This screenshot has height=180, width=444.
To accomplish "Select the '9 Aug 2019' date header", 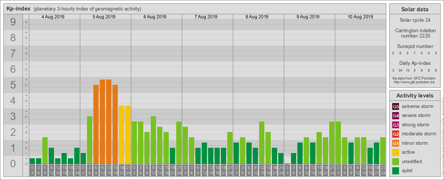I will click(308, 17).
